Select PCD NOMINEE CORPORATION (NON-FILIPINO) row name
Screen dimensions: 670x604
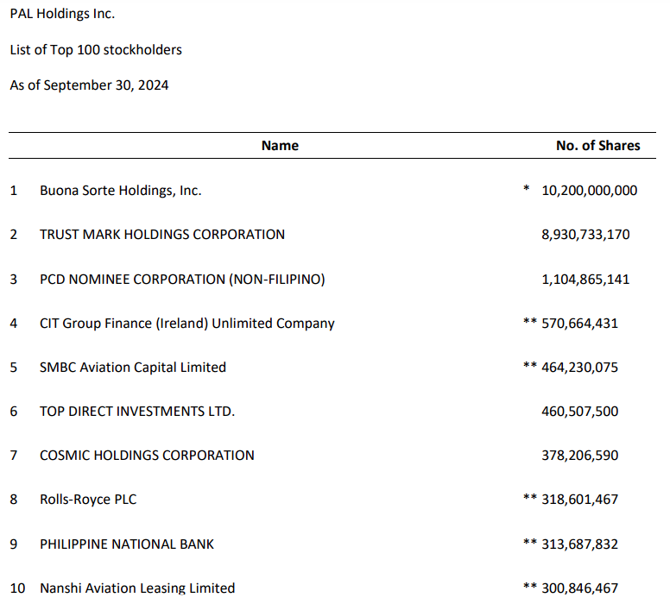pos(182,279)
